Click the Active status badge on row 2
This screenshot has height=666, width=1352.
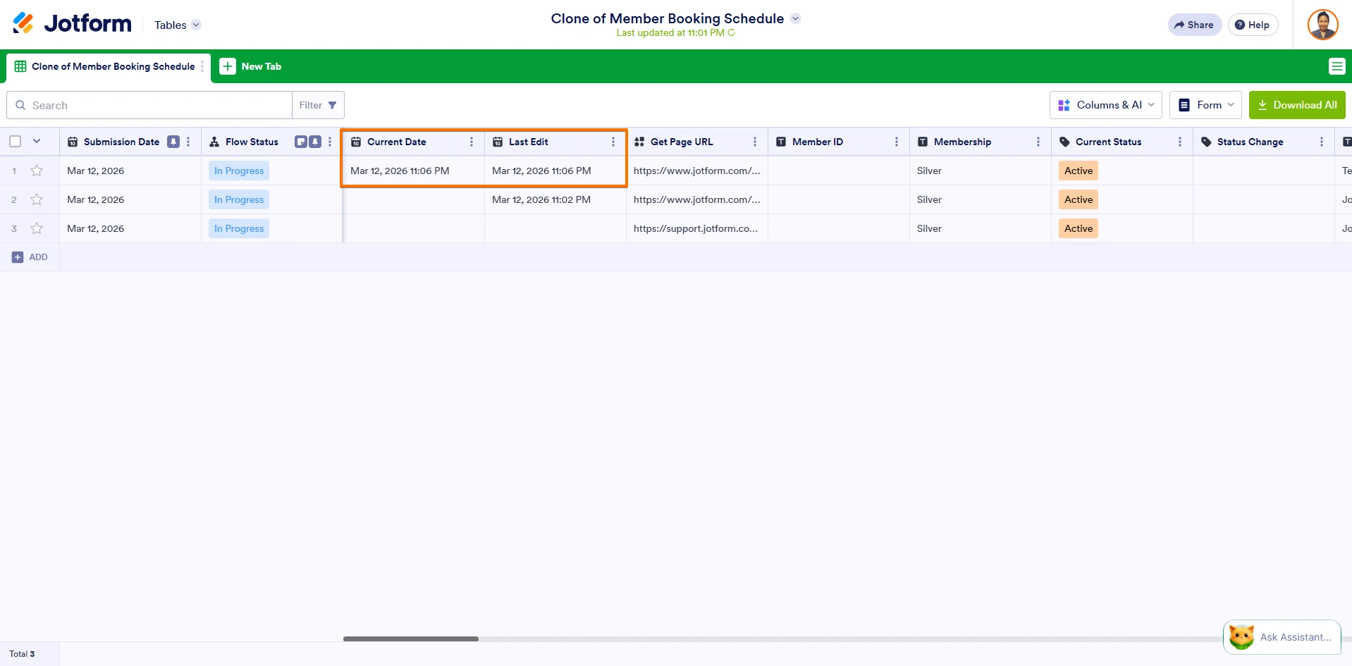[1078, 199]
